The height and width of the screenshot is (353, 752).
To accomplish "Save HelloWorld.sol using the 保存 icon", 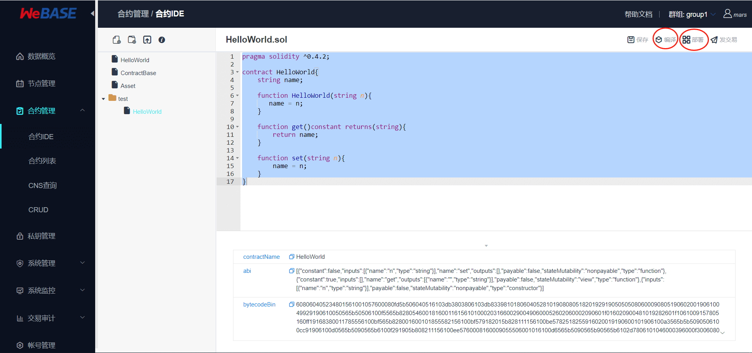I will 637,39.
